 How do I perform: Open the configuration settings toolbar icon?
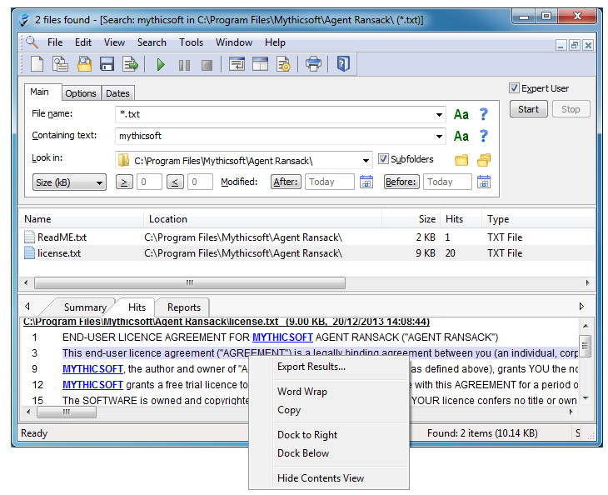pos(283,63)
